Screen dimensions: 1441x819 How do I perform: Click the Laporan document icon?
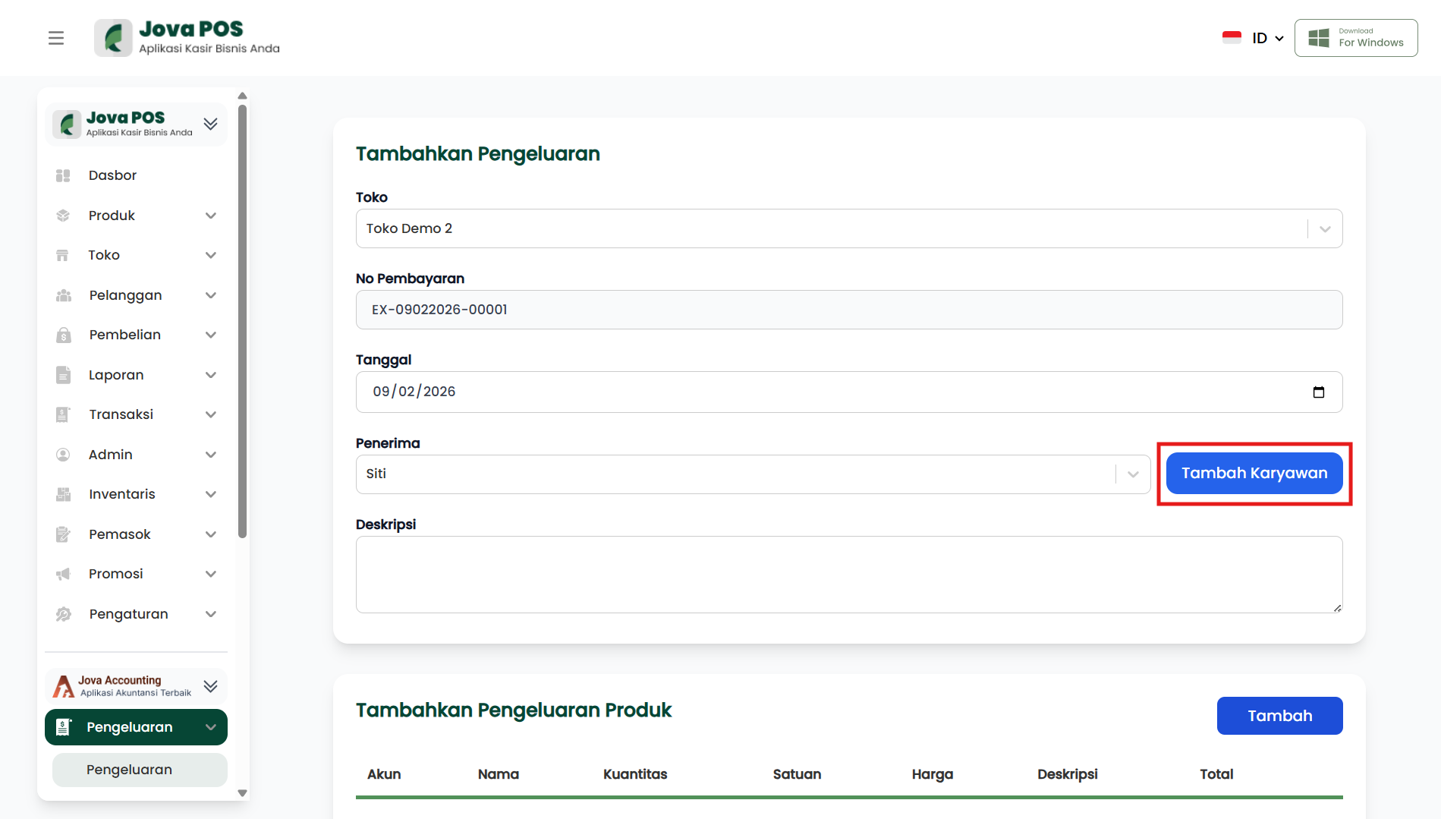63,375
